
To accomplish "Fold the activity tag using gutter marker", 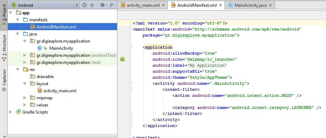I will 131,84.
